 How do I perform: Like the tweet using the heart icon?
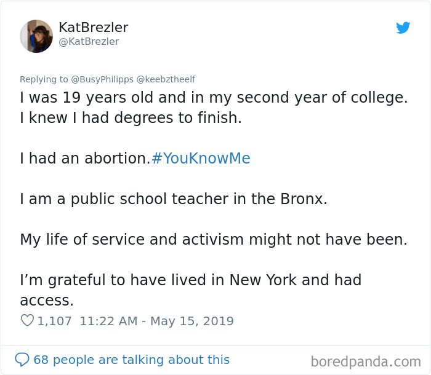(27, 320)
